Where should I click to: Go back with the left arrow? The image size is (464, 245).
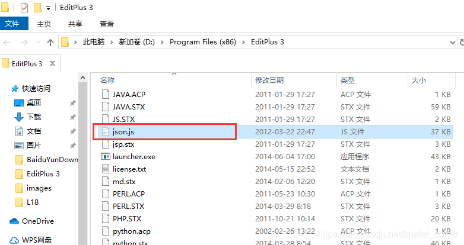tap(7, 43)
